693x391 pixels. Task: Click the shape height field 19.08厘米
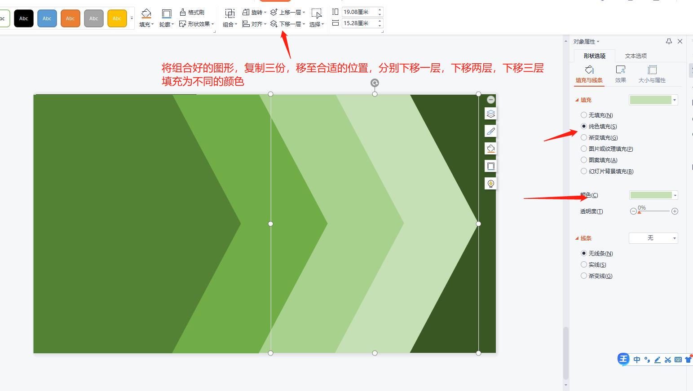coord(359,12)
